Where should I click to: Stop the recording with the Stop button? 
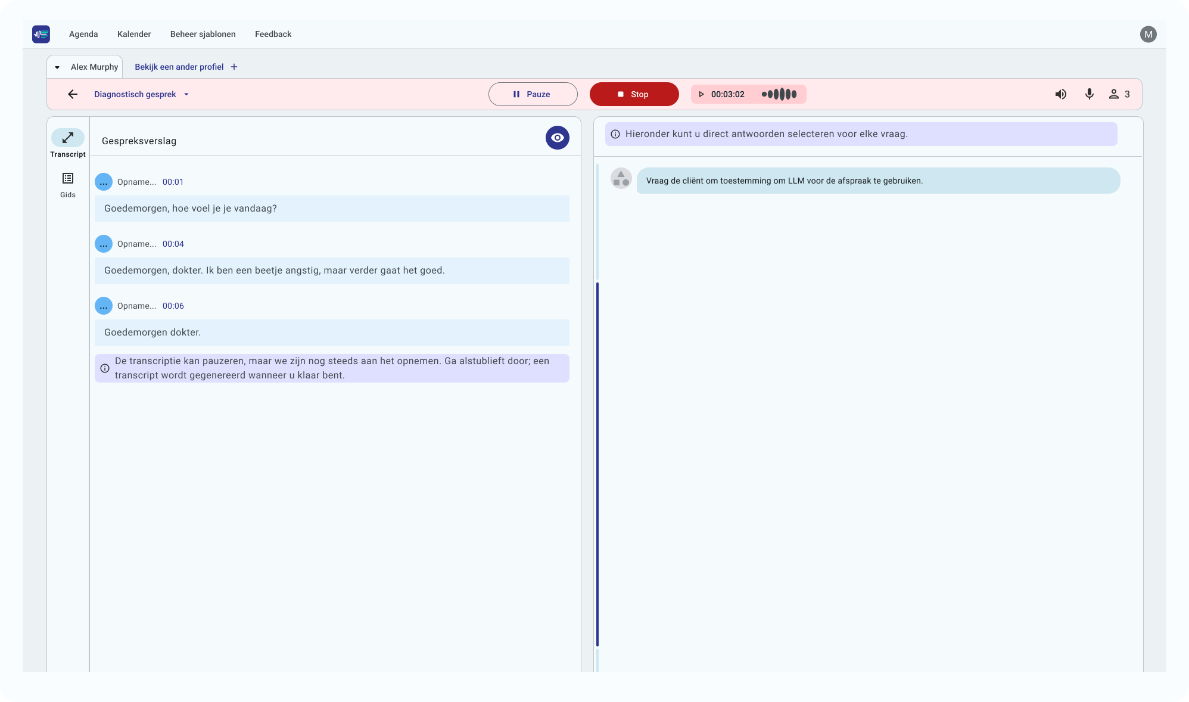(634, 94)
